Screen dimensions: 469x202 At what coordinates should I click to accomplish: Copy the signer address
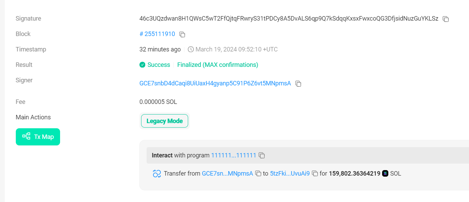[298, 84]
